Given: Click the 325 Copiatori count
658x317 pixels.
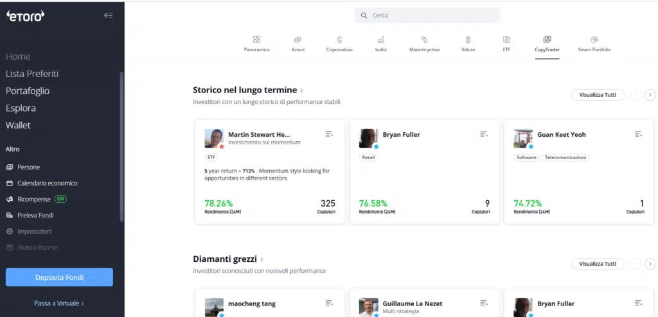Looking at the screenshot, I should 328,203.
